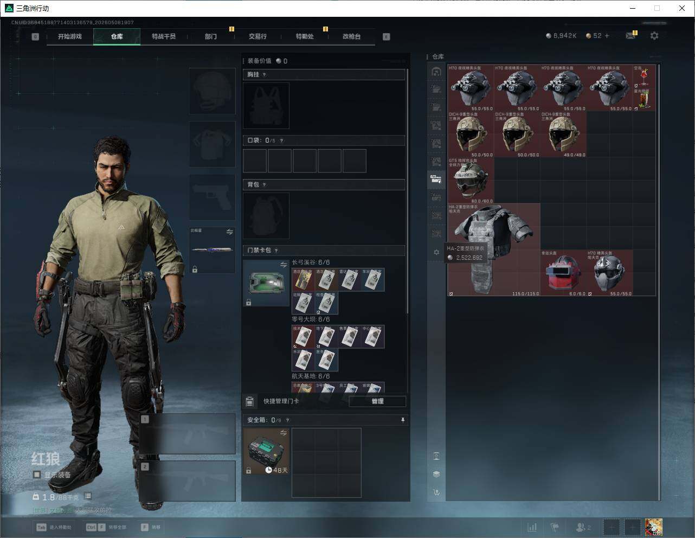Click the warehouse grid vertical scrollbar
This screenshot has width=695, height=538.
pos(660,282)
